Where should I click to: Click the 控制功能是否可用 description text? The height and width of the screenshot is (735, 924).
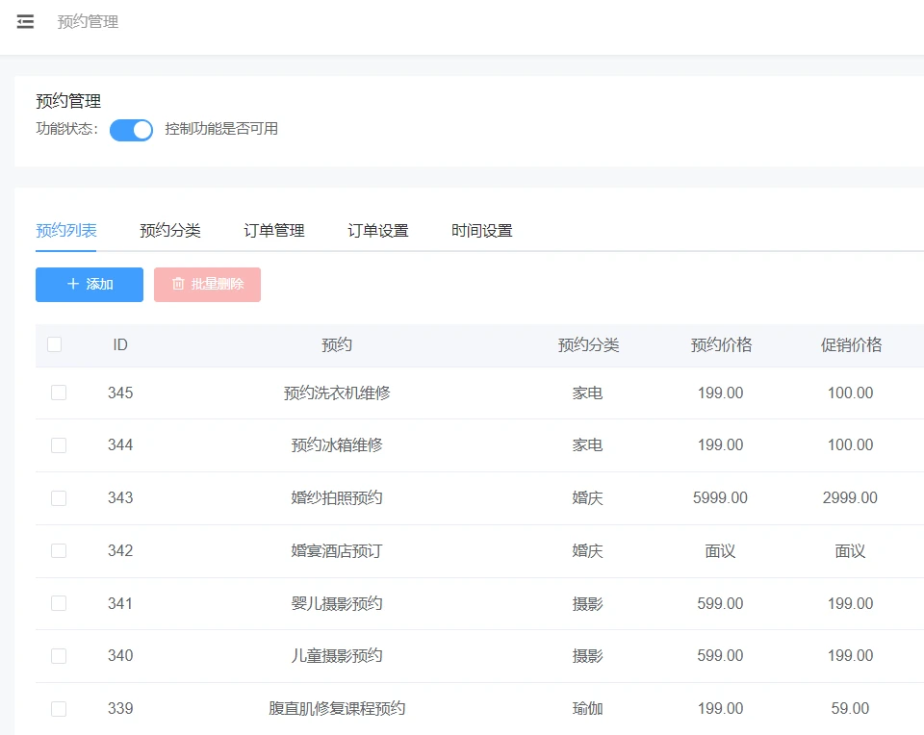tap(221, 129)
